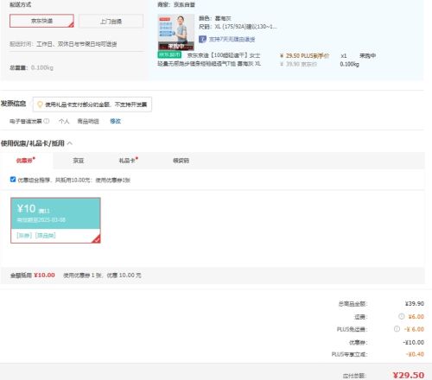The width and height of the screenshot is (432, 380).
Task: Toggle the 优惠组合推荐 checkbox
Action: [13, 180]
